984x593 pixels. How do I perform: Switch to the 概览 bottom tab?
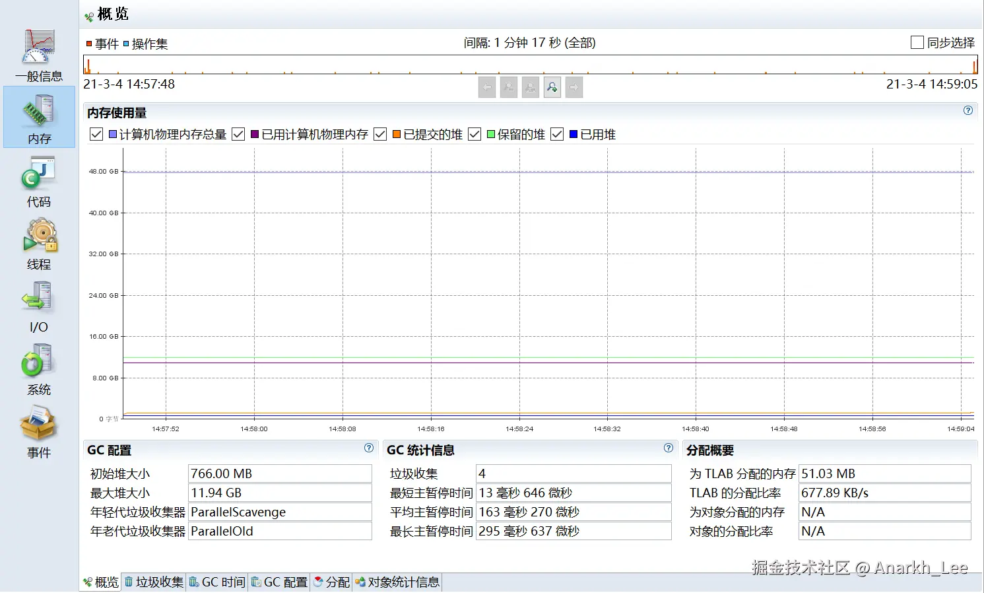(x=101, y=582)
